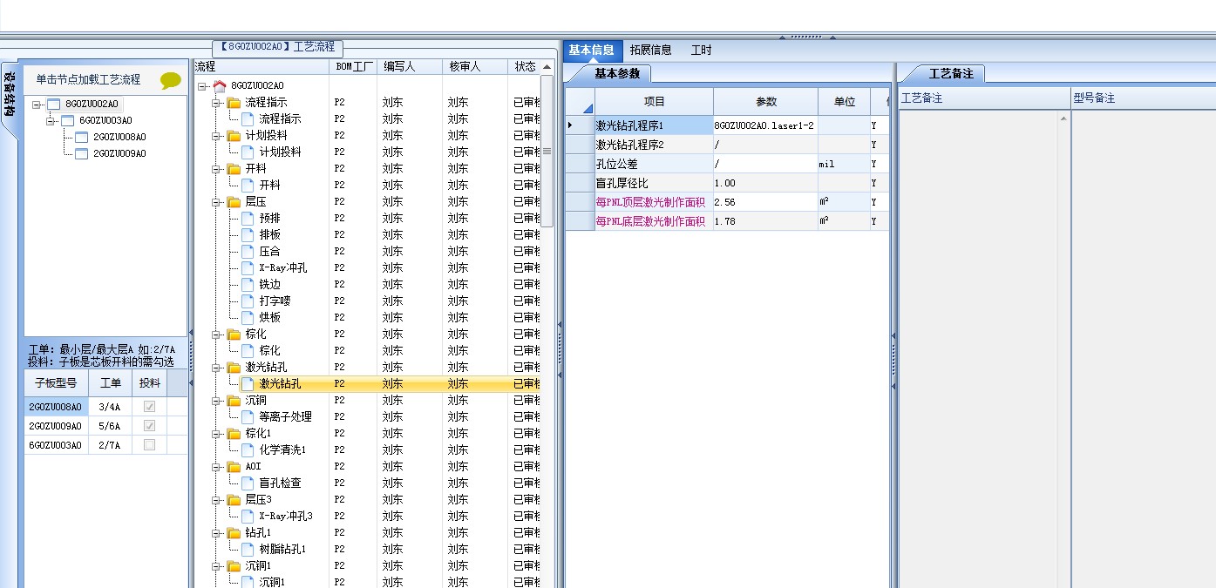Viewport: 1216px width, 588px height.
Task: Click the document icon next to 树脂钻孔1
Action: (x=248, y=549)
